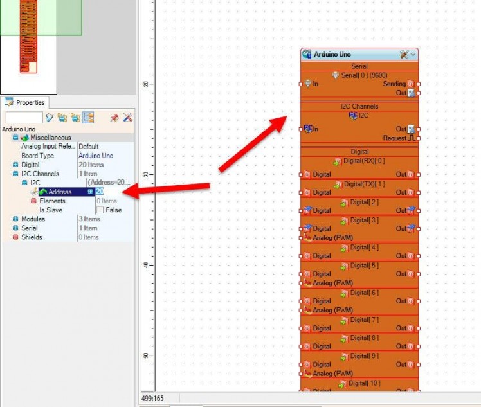
Task: Open the Arduino Uno component dropdown arrow
Action: [413, 54]
